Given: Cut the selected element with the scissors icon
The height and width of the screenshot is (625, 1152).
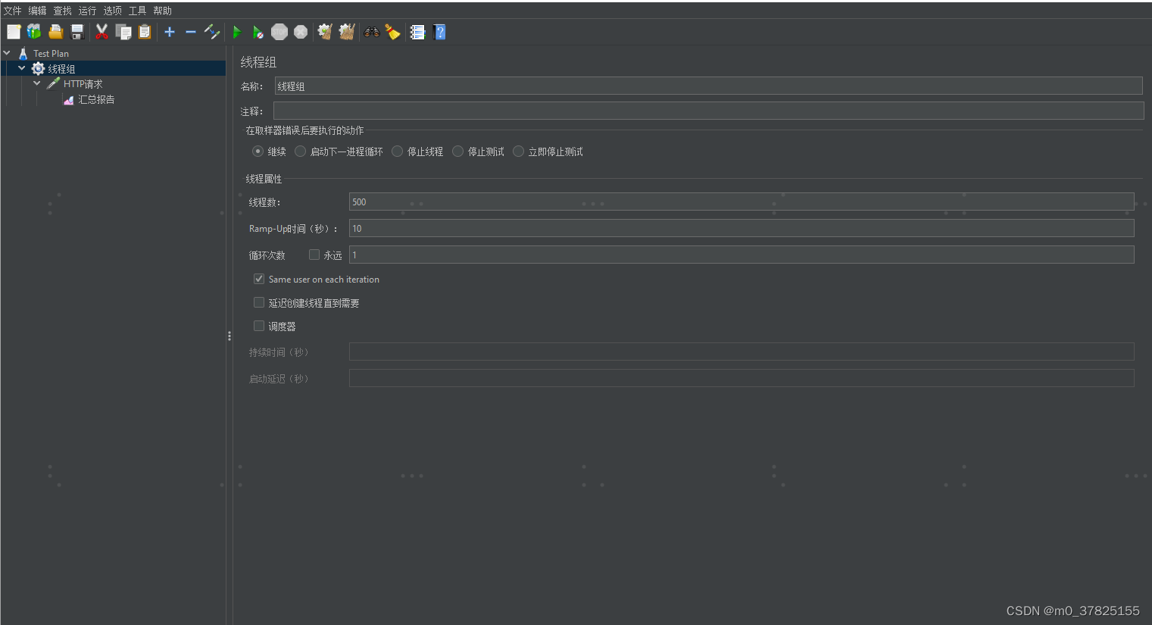Looking at the screenshot, I should coord(101,32).
